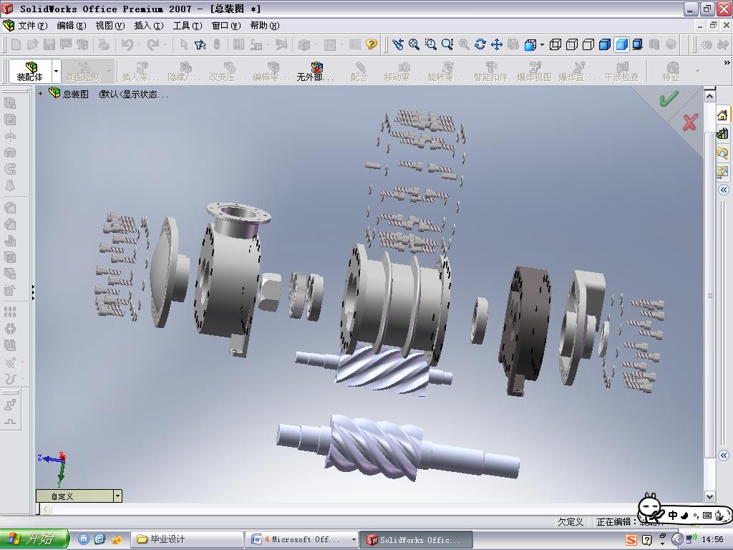The height and width of the screenshot is (550, 733).
Task: Open the Design Library task pane icon
Action: [x=722, y=134]
